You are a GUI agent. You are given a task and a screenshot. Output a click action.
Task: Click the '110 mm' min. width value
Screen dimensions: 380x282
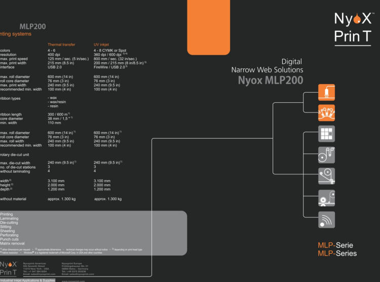pos(54,123)
